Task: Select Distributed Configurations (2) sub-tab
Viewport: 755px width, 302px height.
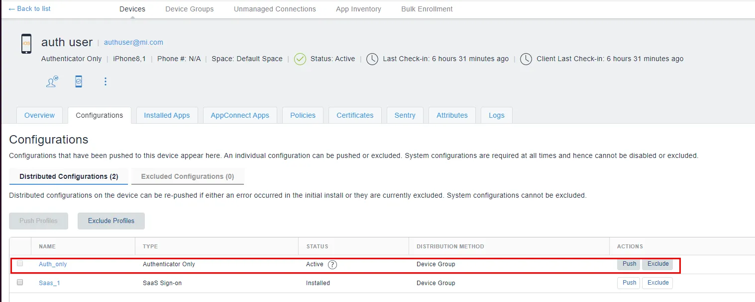Action: pyautogui.click(x=69, y=176)
